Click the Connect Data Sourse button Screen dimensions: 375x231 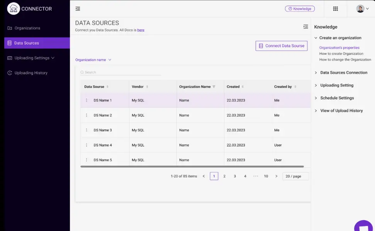point(281,46)
